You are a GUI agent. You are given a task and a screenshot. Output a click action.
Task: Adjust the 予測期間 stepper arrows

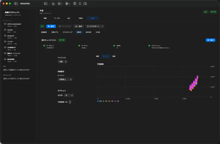coord(70,102)
